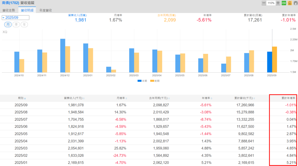Click the summary 營業收入 value 1,981
This screenshot has width=298, height=166.
(81, 20)
